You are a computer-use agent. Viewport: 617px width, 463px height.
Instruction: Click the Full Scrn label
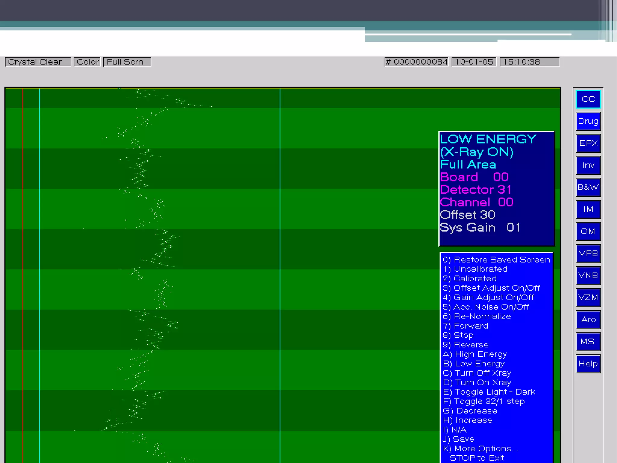[x=127, y=62]
